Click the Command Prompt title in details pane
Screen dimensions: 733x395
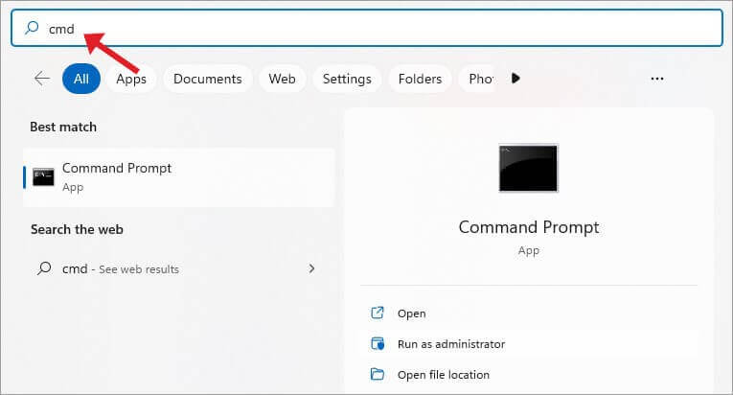(529, 227)
